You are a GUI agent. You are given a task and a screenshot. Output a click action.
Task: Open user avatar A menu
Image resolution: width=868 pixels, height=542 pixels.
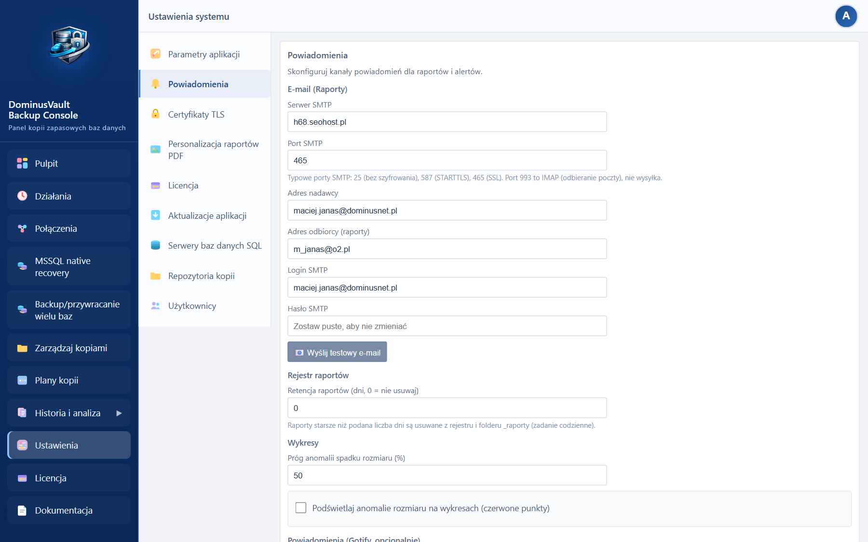846,16
